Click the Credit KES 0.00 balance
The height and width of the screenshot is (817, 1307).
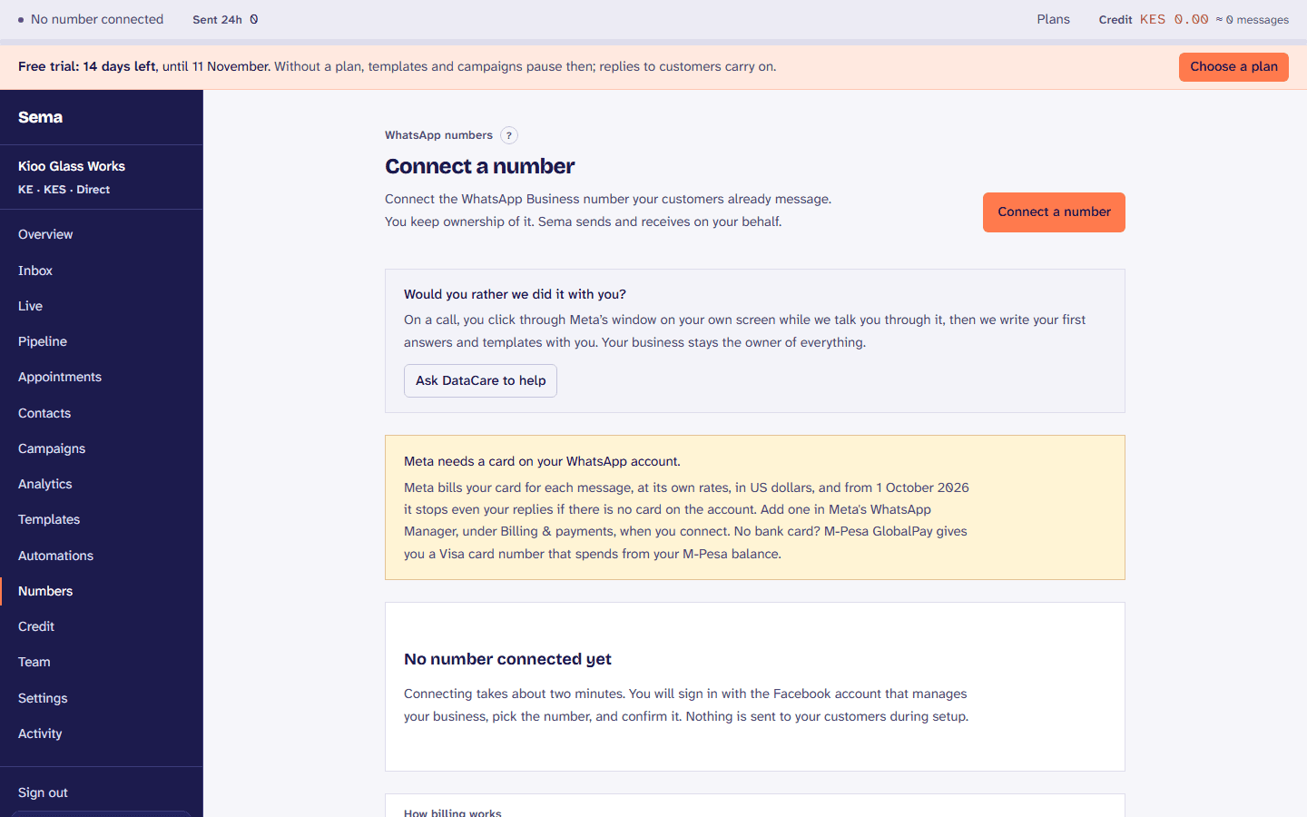point(1154,19)
